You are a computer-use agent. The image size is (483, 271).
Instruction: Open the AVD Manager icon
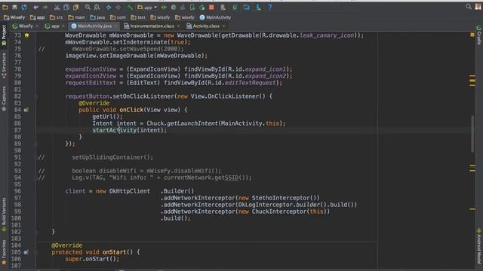tap(223, 7)
